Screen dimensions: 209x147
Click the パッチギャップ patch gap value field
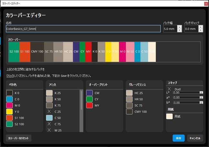[x=191, y=29]
